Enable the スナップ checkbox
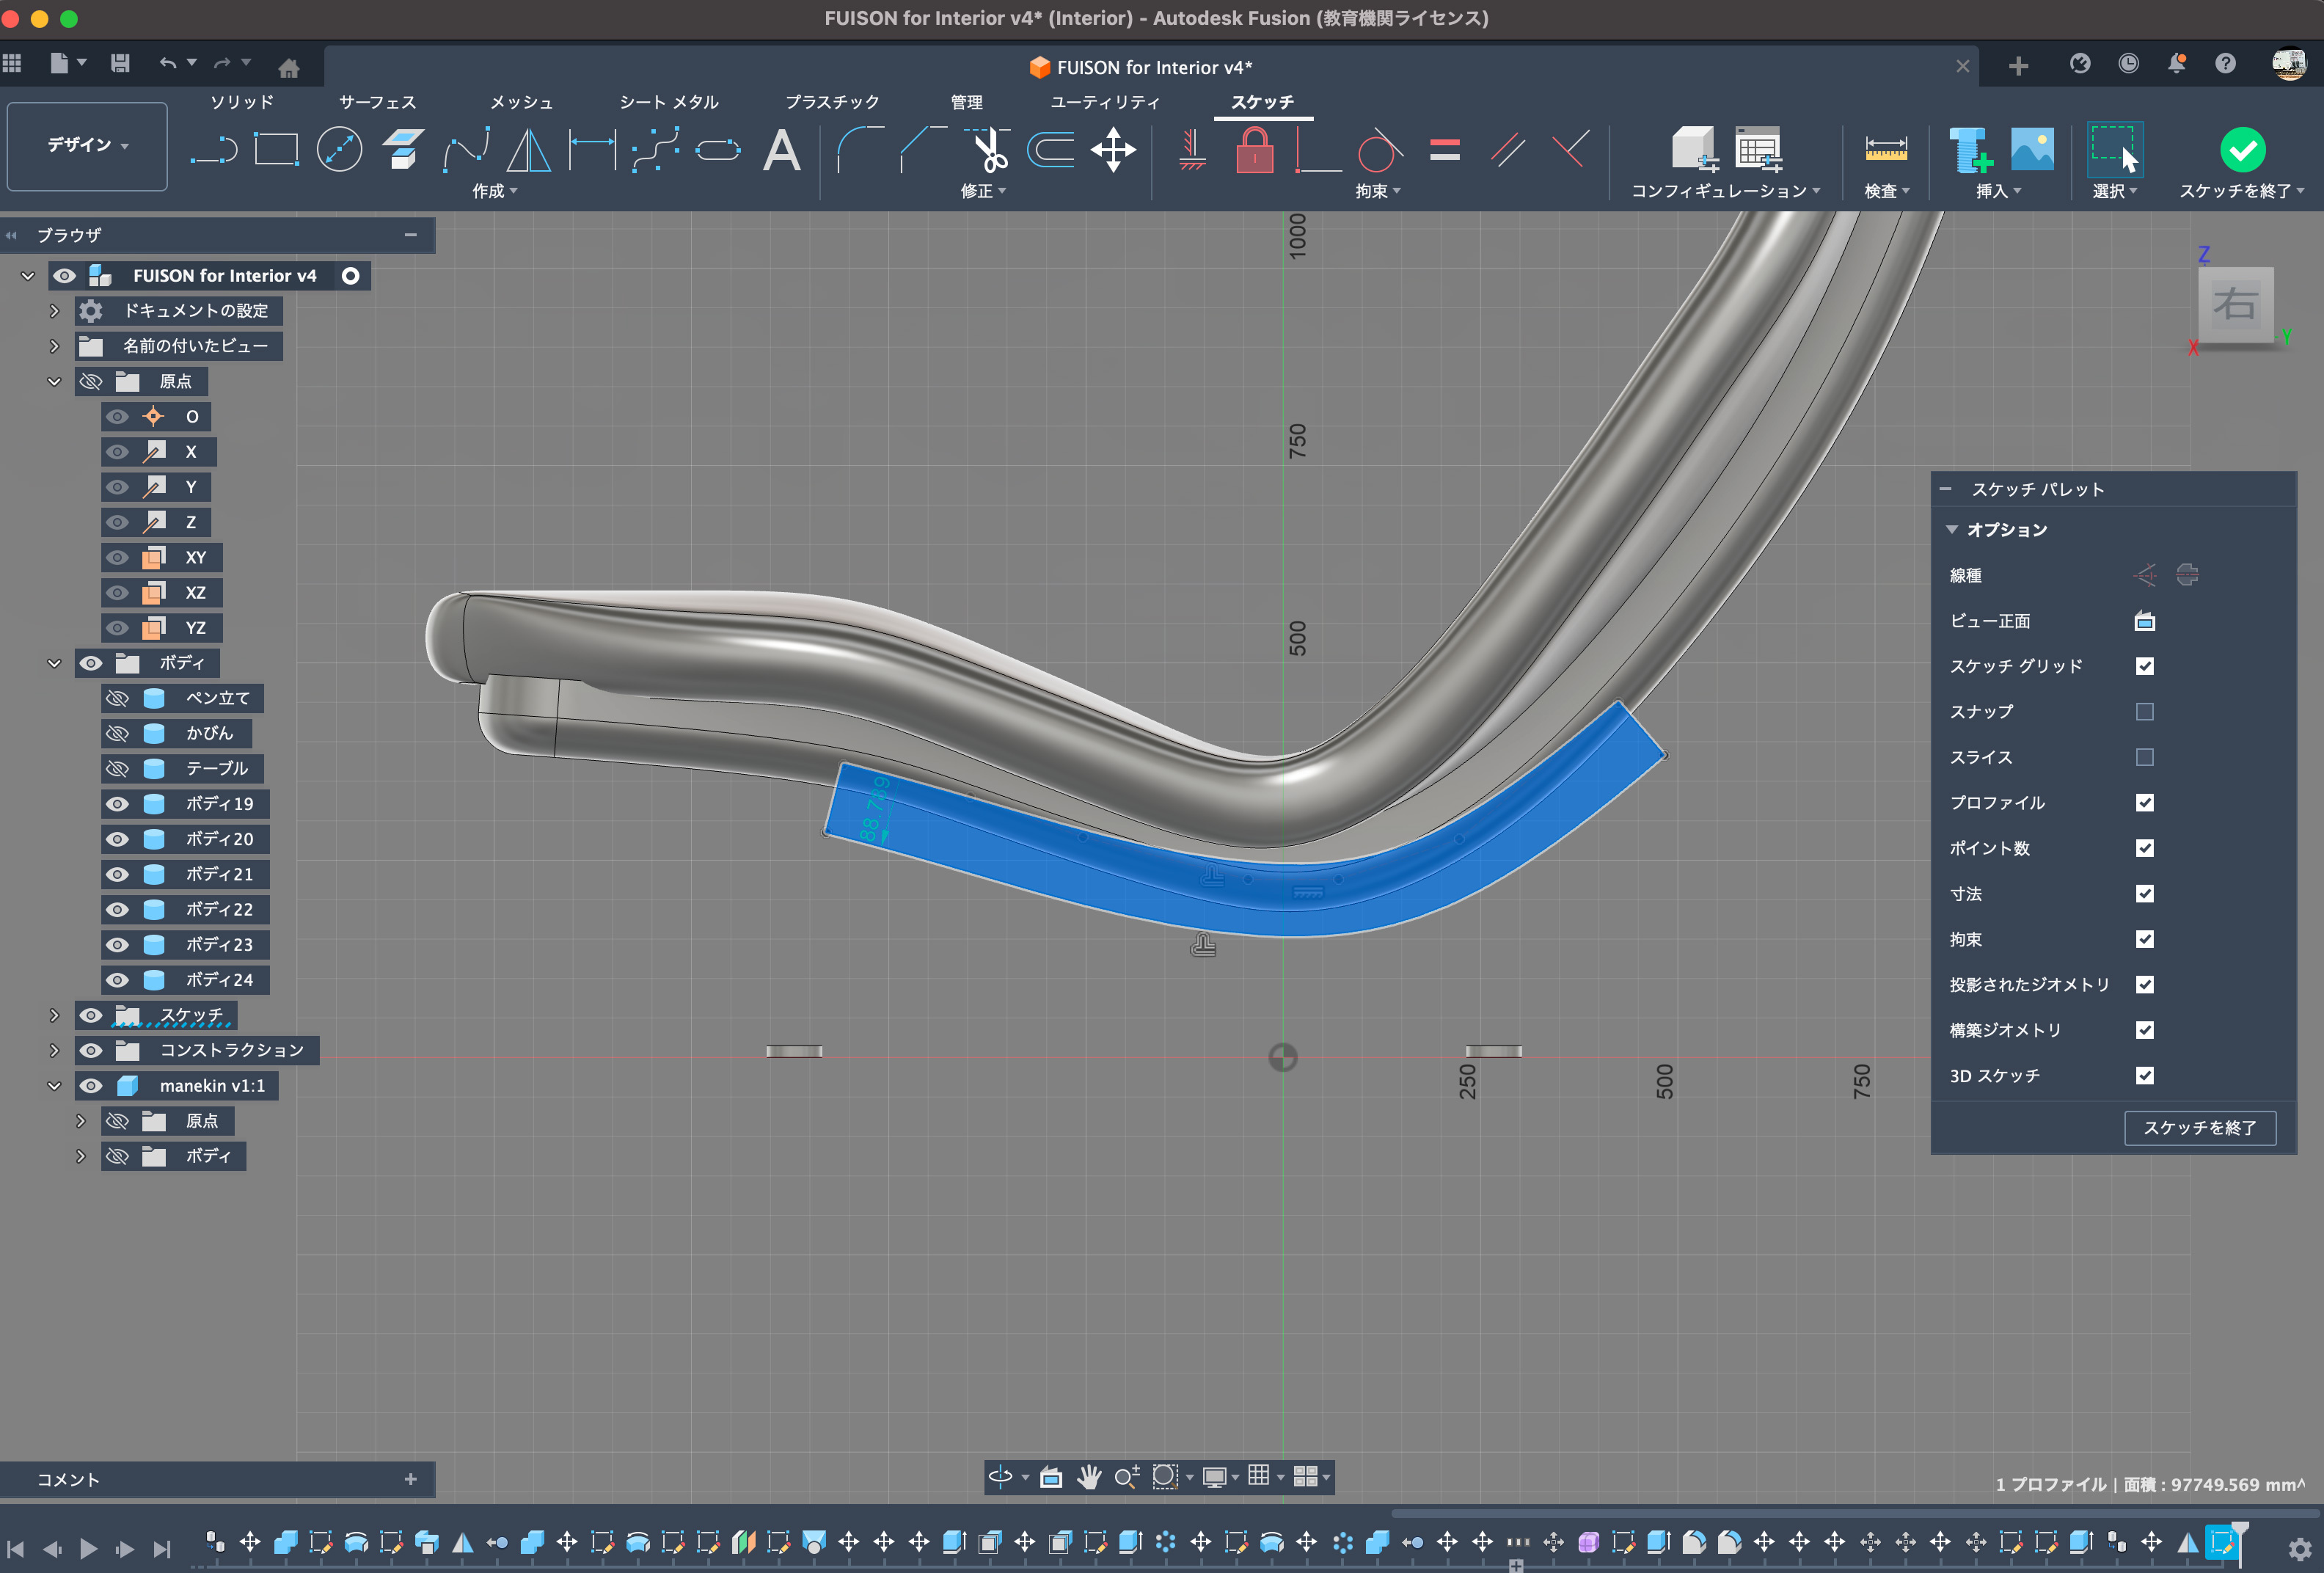2324x1573 pixels. 2144,712
